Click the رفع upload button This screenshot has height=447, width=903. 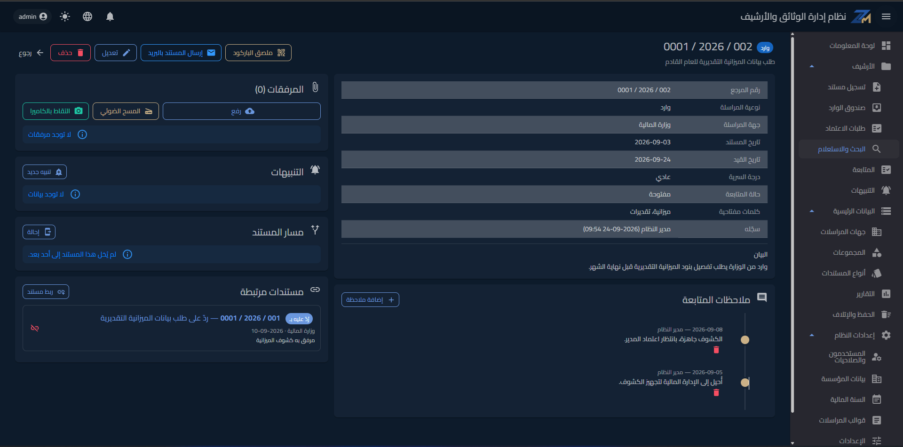click(x=242, y=111)
